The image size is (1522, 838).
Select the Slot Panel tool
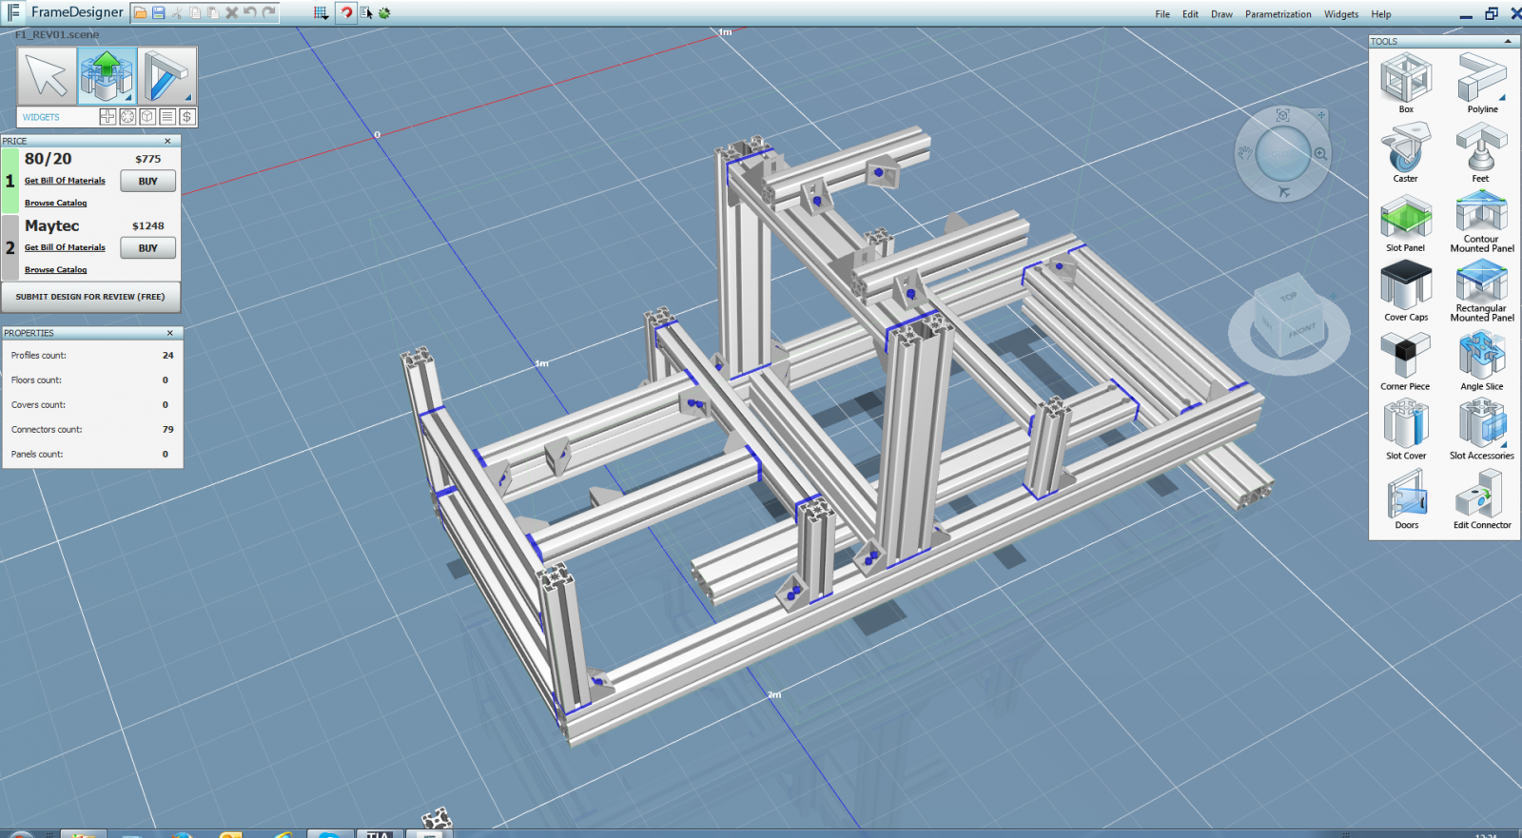pos(1406,223)
